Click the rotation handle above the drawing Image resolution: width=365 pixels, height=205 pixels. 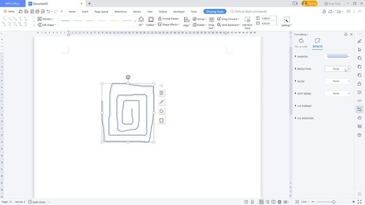click(128, 77)
